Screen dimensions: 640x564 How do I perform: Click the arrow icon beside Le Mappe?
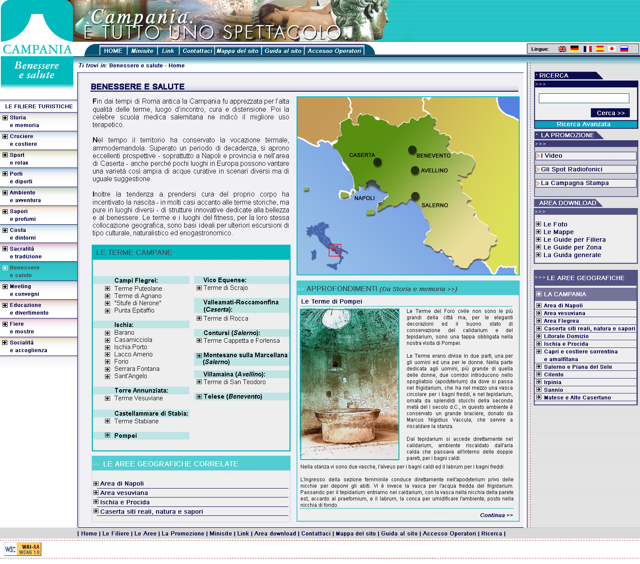pyautogui.click(x=538, y=232)
